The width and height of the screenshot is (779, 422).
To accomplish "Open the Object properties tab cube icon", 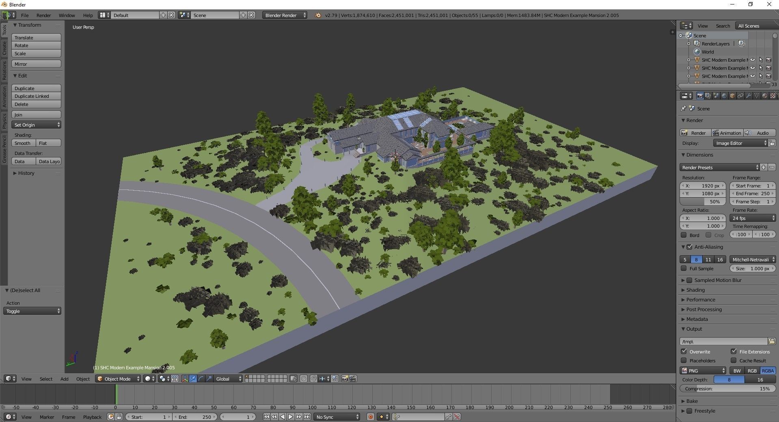I will [732, 96].
